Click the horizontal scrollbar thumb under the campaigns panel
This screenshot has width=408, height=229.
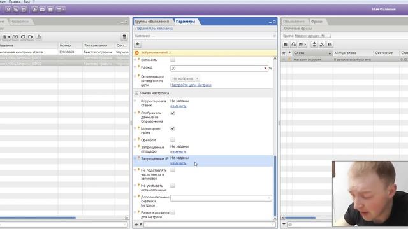pyautogui.click(x=38, y=218)
